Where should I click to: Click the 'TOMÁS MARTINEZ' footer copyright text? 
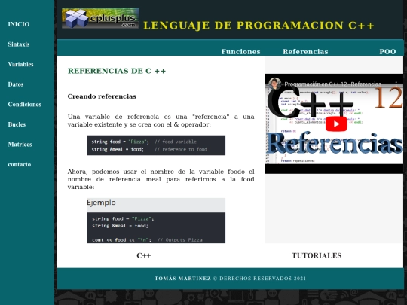point(182,279)
